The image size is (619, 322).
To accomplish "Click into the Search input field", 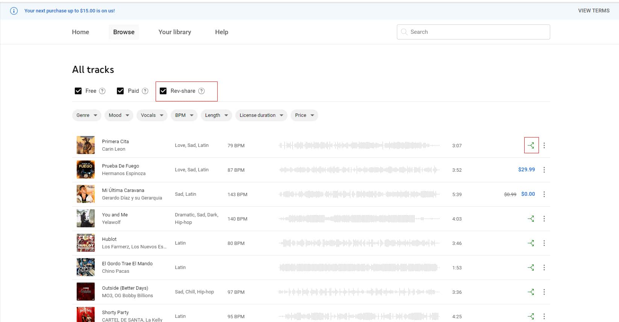I will (474, 32).
